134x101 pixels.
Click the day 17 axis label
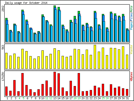click(x=71, y=98)
